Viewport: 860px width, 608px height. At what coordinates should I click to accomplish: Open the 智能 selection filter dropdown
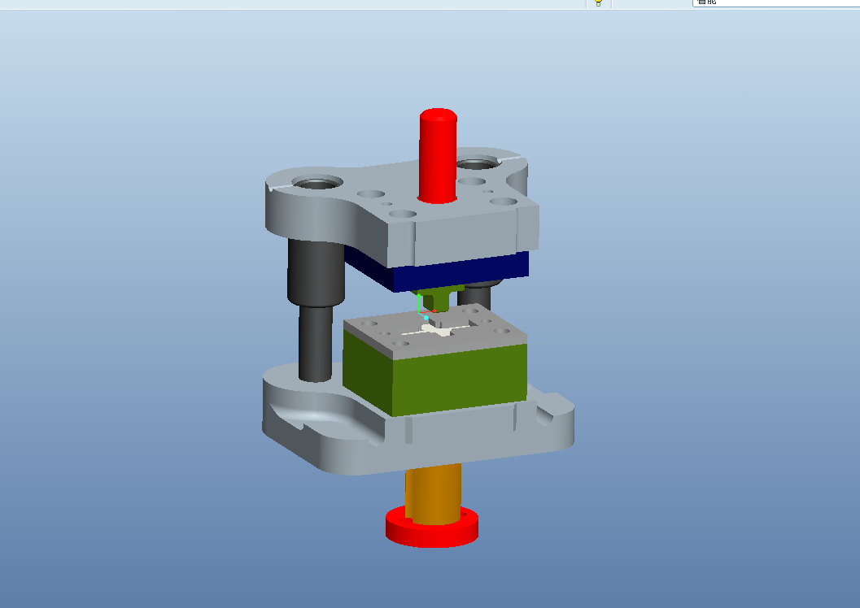776,2
